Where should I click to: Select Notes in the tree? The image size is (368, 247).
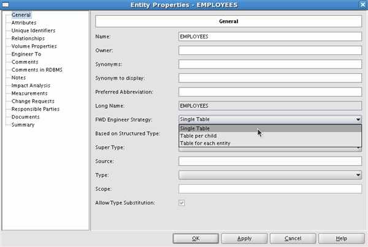point(18,78)
